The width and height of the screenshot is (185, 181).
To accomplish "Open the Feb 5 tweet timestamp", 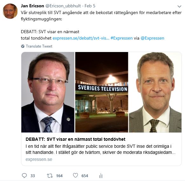I will pyautogui.click(x=90, y=6).
